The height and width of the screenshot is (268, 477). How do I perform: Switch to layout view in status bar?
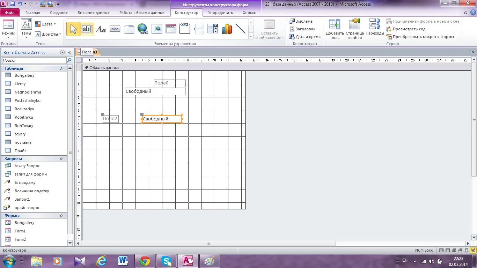(467, 250)
